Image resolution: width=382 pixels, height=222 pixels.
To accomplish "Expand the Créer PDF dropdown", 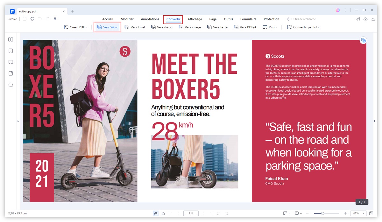I will point(75,27).
